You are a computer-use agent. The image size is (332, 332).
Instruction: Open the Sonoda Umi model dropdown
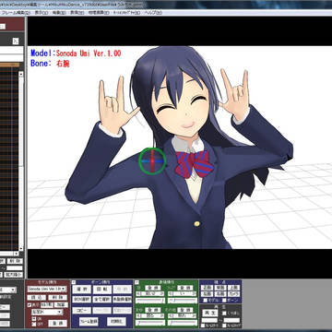(47, 289)
